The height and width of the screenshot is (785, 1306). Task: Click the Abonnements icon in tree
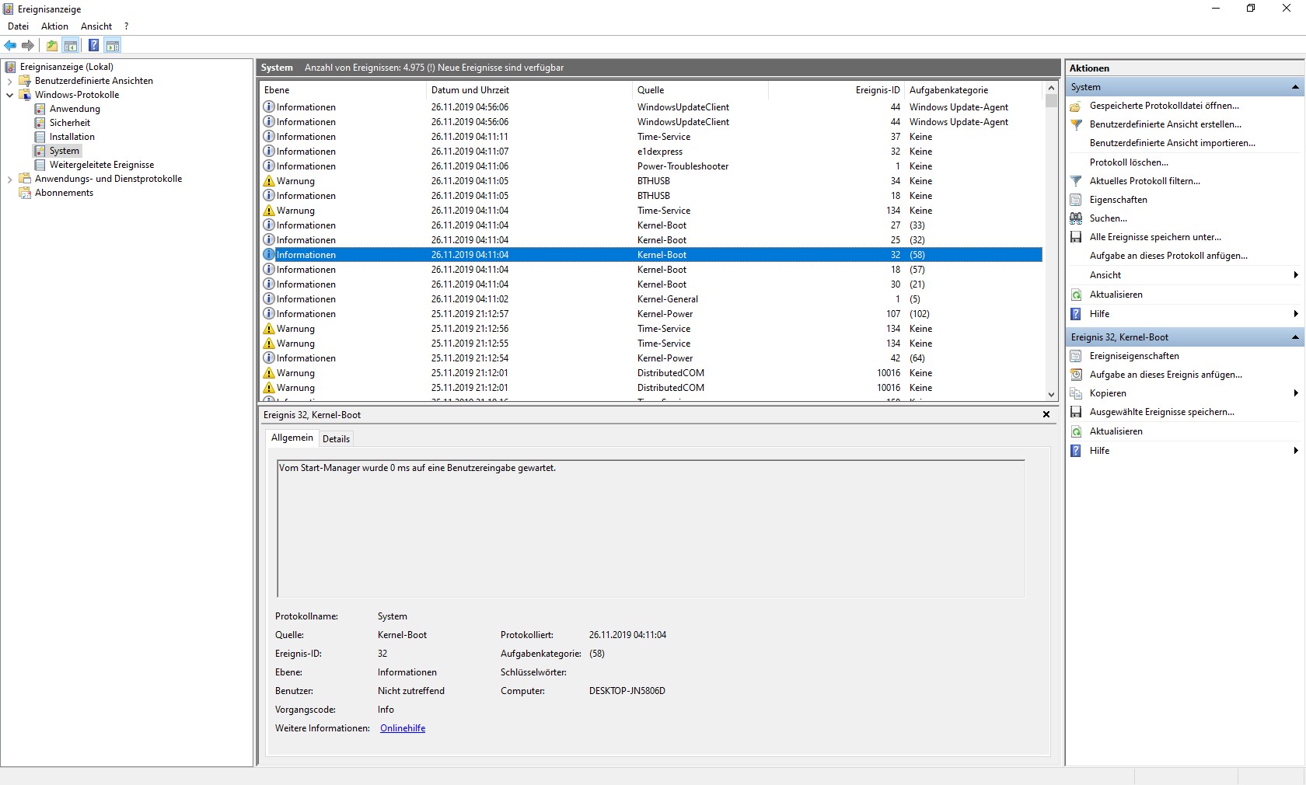[x=25, y=193]
